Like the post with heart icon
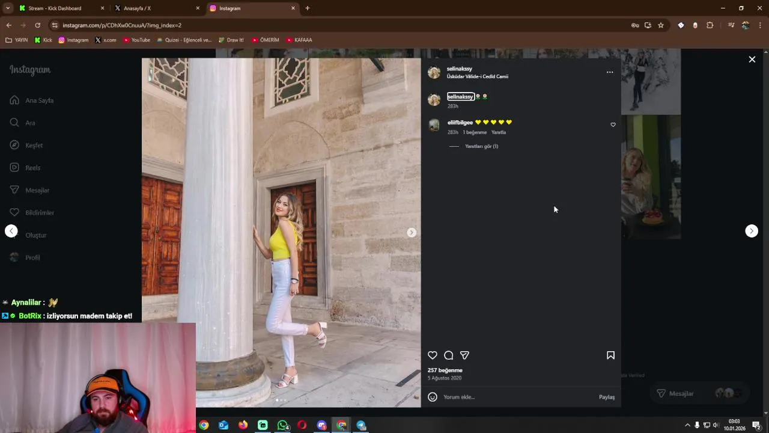The image size is (769, 433). point(433,355)
